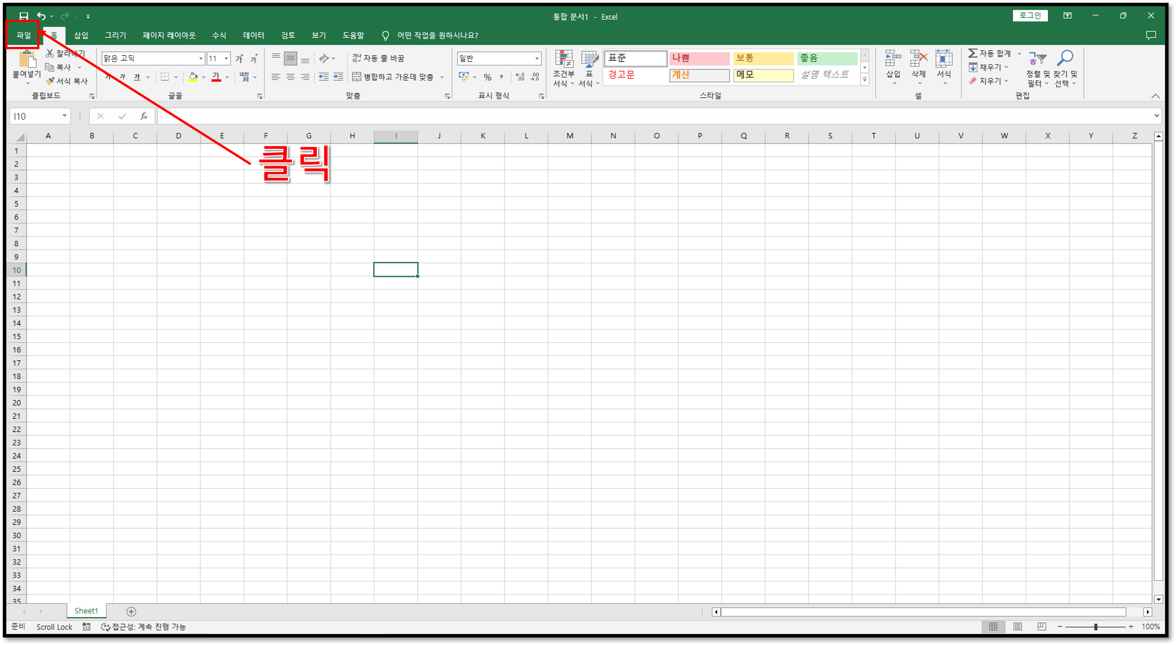Save the workbook using quick access icon

(23, 16)
